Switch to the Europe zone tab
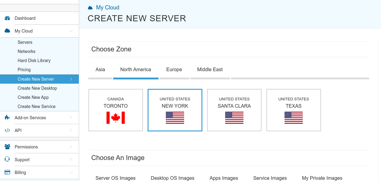 174,70
